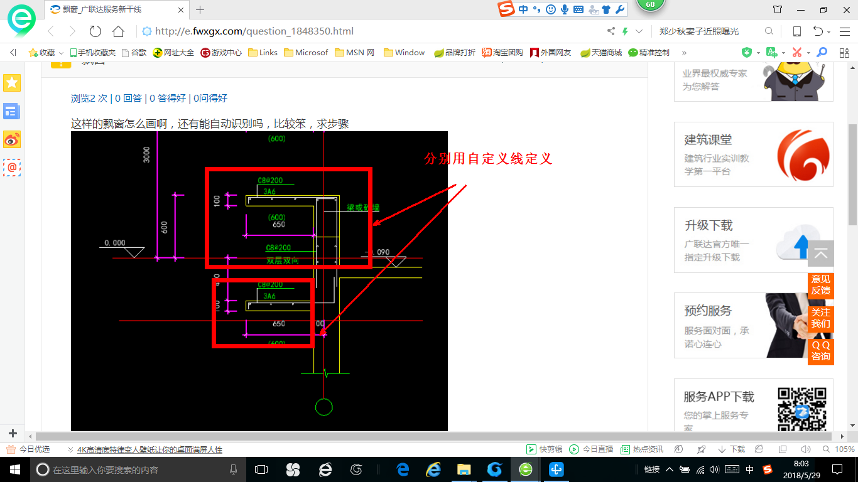
Task: Click the green shield yen icon
Action: pos(747,53)
